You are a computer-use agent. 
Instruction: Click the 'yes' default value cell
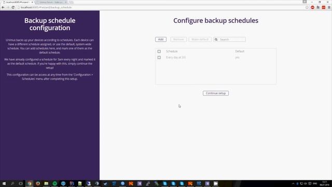[237, 58]
